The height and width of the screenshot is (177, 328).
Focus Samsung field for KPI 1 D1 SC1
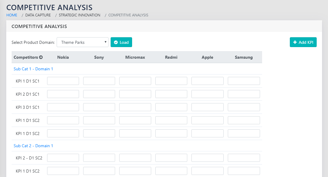[244, 81]
